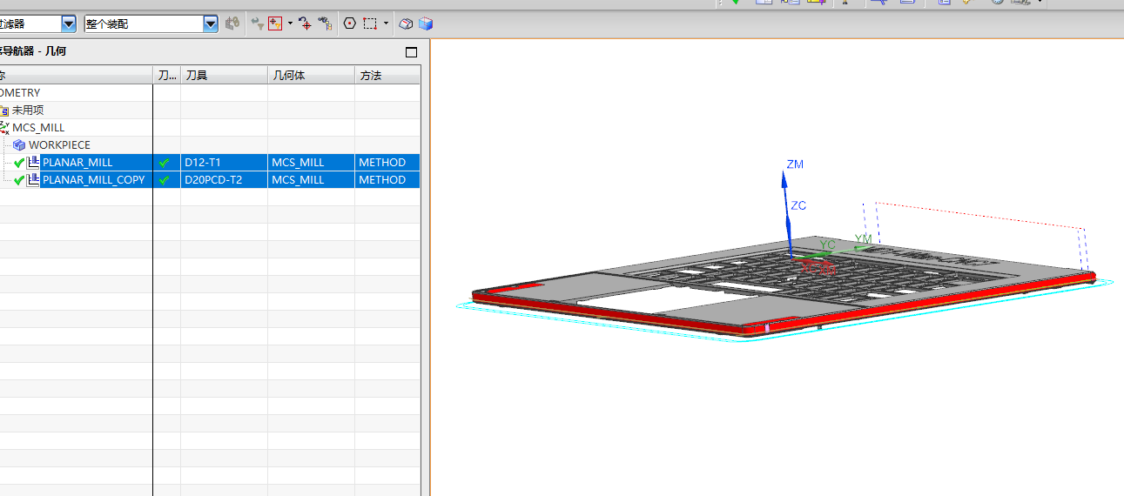1124x496 pixels.
Task: Click the 几何体 column header
Action: [311, 76]
